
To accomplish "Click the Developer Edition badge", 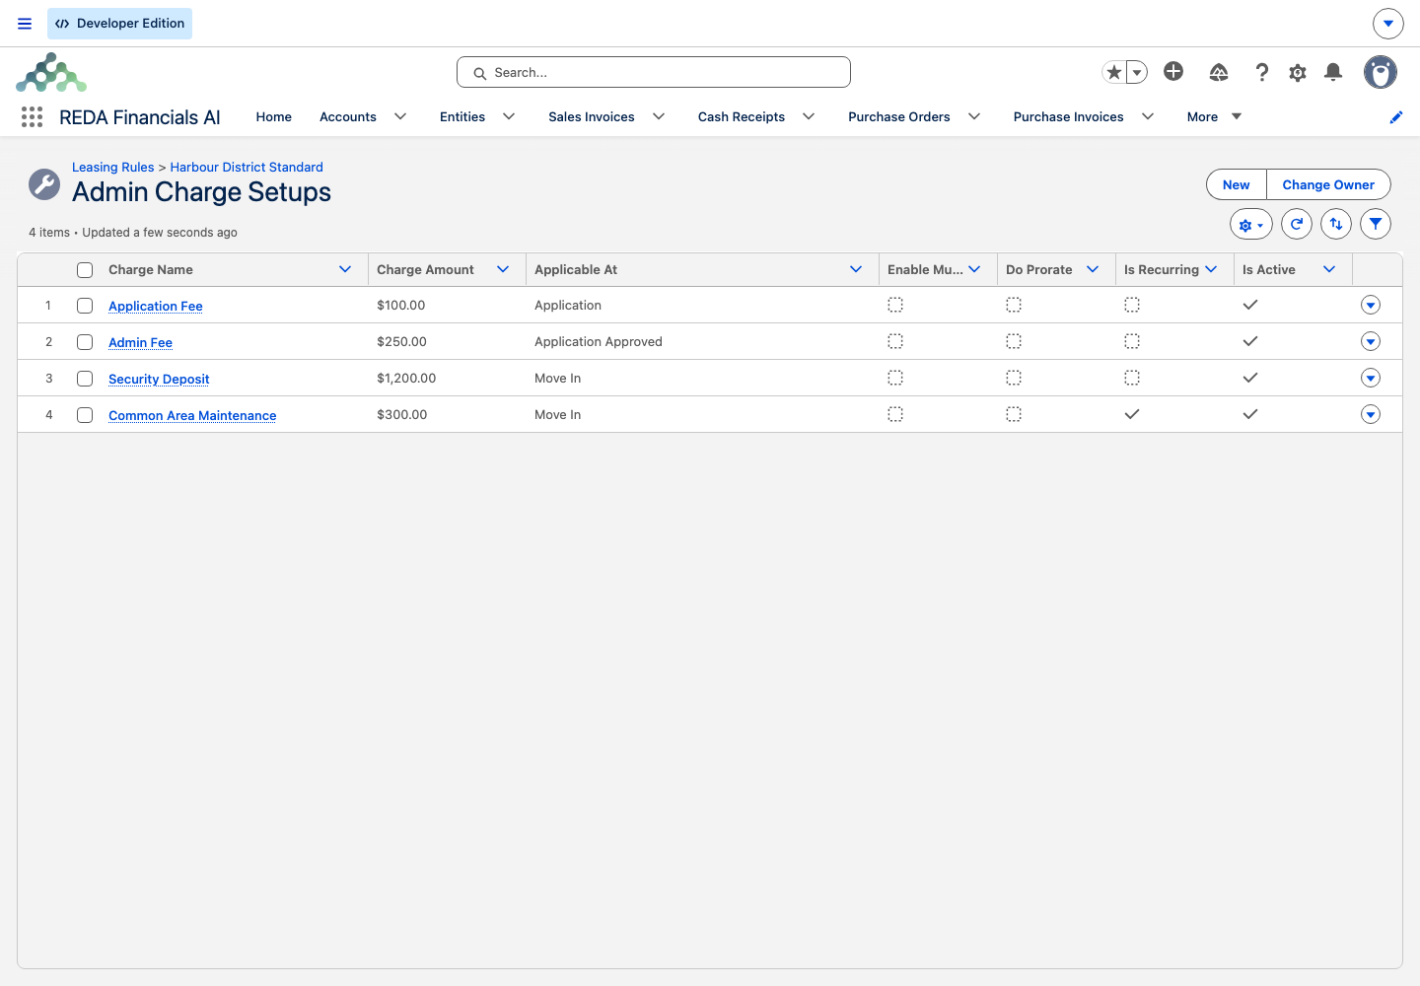I will coord(119,24).
